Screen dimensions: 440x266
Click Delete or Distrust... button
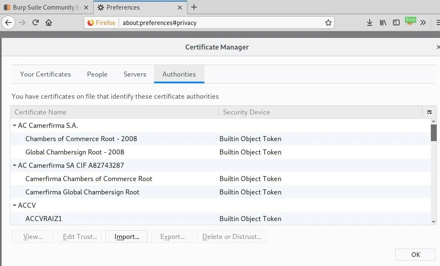(231, 236)
